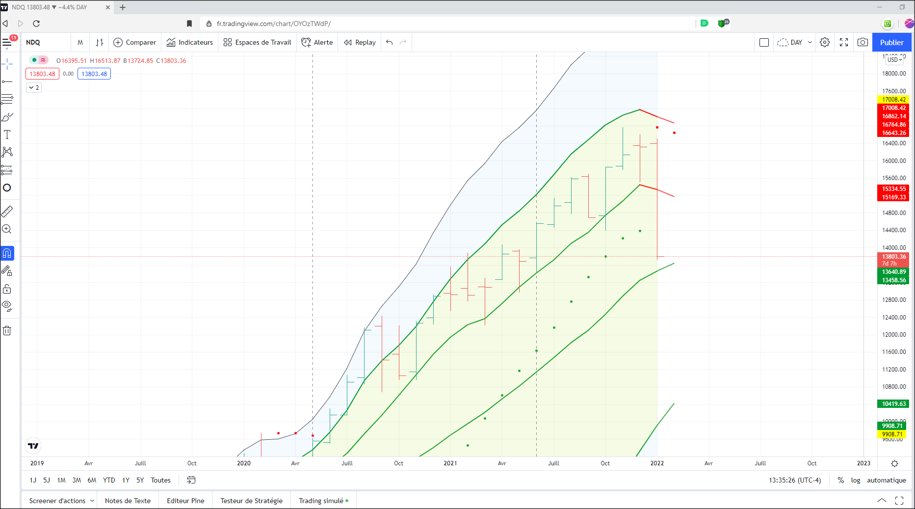Toggle the magnet mode
The image size is (915, 509).
point(7,253)
